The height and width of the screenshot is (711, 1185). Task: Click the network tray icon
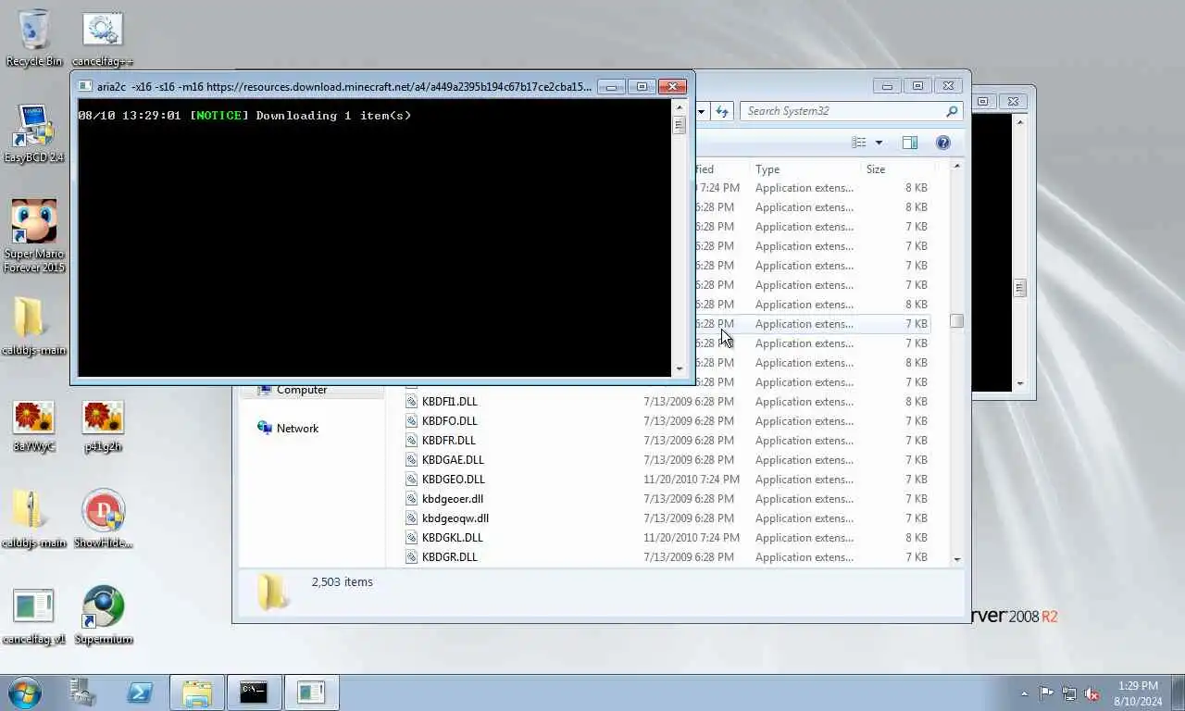tap(1069, 693)
